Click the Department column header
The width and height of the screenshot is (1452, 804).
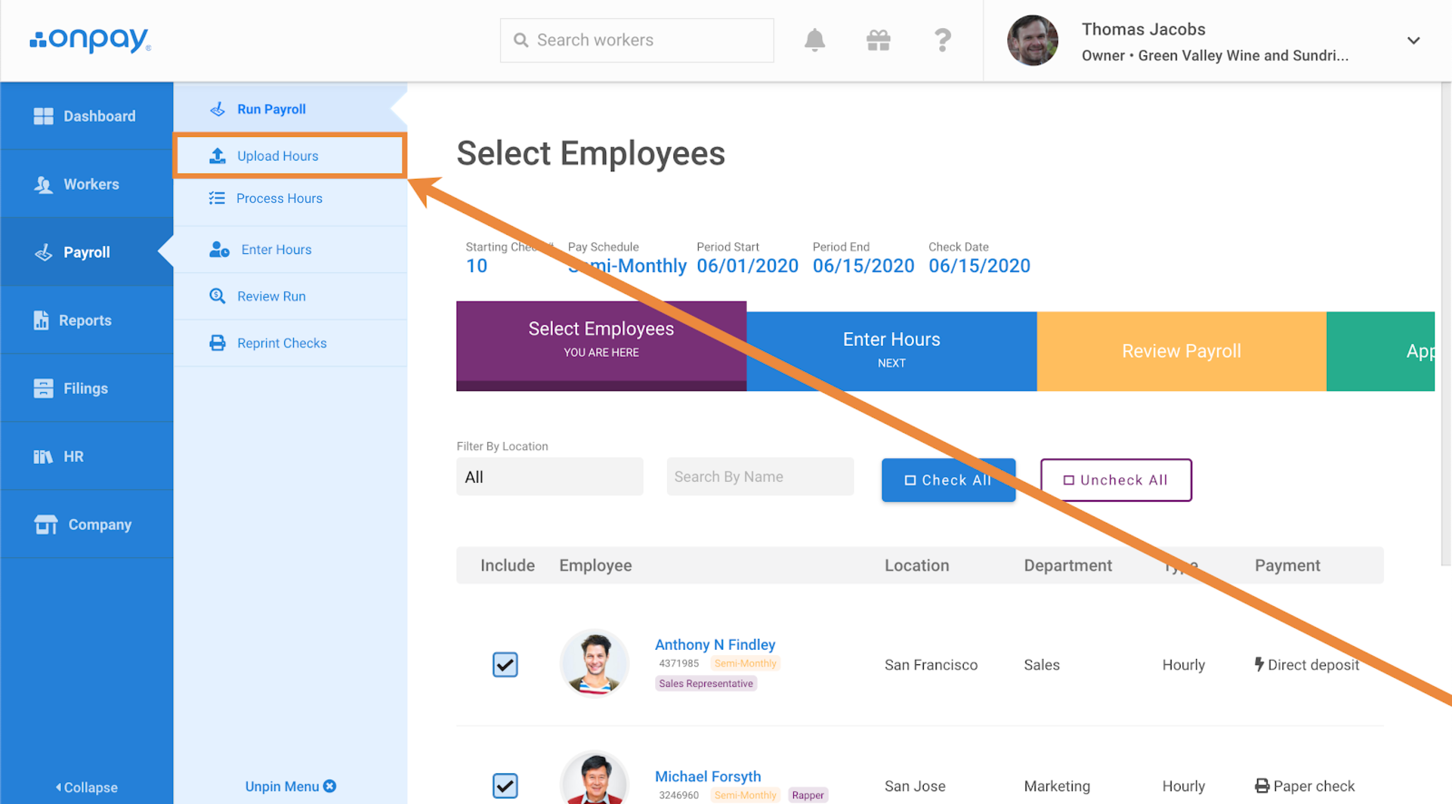1068,565
